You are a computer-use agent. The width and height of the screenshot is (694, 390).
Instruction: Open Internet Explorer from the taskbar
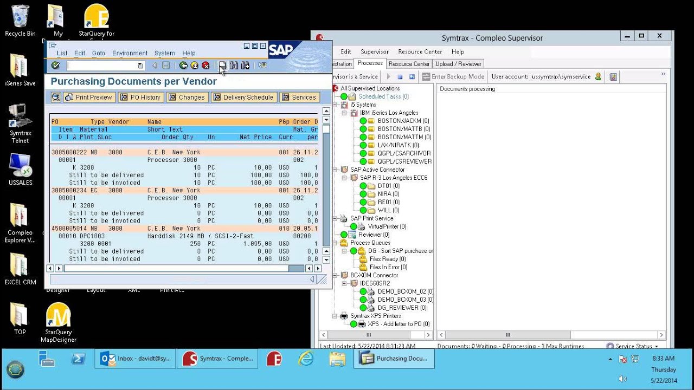(306, 359)
